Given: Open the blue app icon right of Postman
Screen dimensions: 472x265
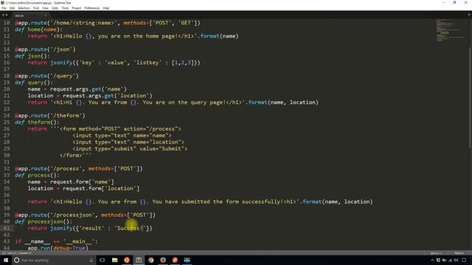Looking at the screenshot, I should [187, 260].
